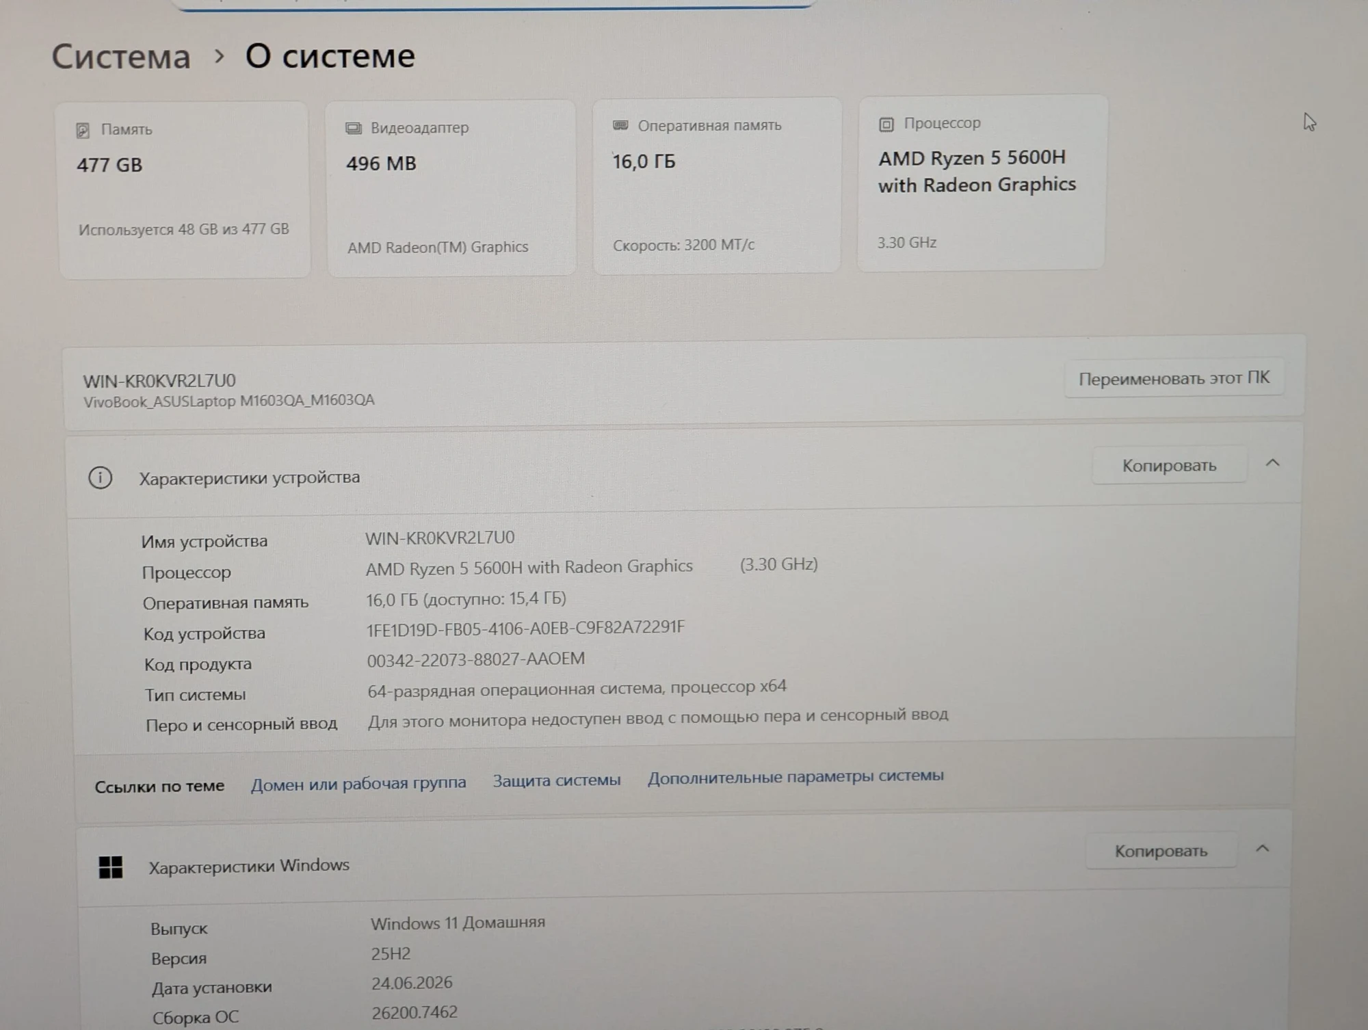Screen dimensions: 1368x1030
Task: Open Дополнительные параметры системы link
Action: 795,776
